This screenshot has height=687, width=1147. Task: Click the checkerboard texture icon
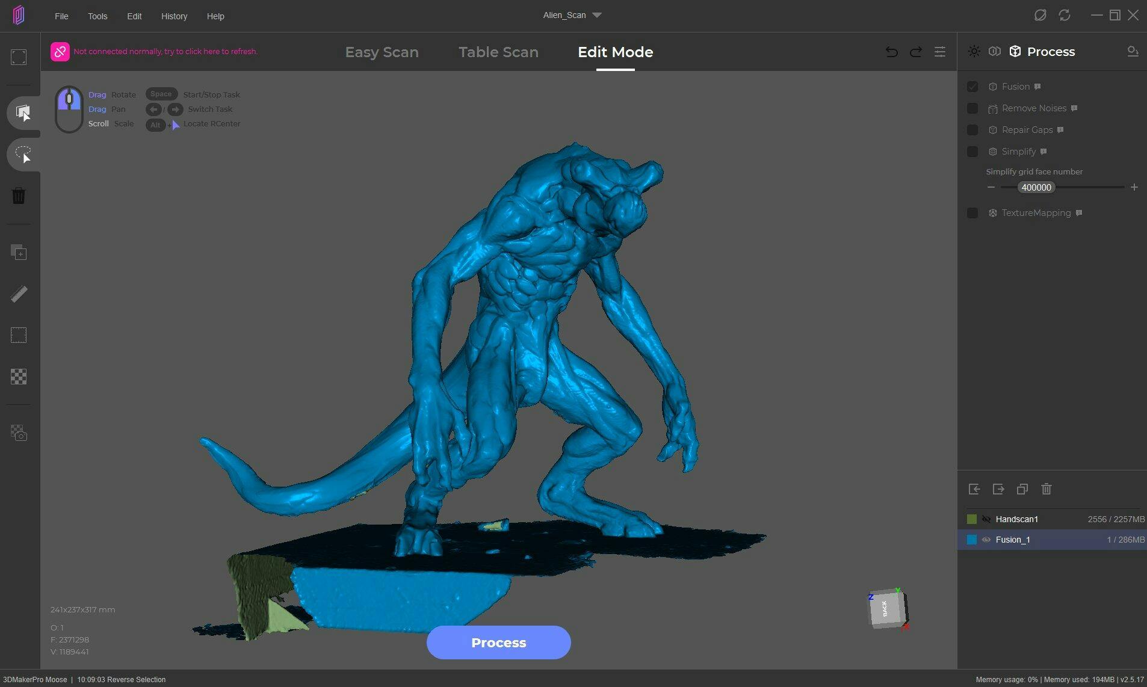pos(19,377)
